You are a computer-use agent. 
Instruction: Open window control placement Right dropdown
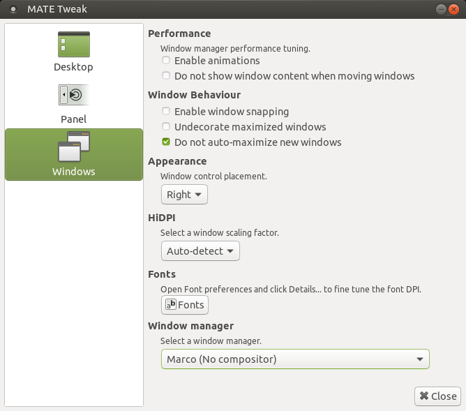184,195
